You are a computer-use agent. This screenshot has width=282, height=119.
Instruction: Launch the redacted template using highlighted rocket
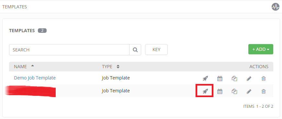click(205, 91)
